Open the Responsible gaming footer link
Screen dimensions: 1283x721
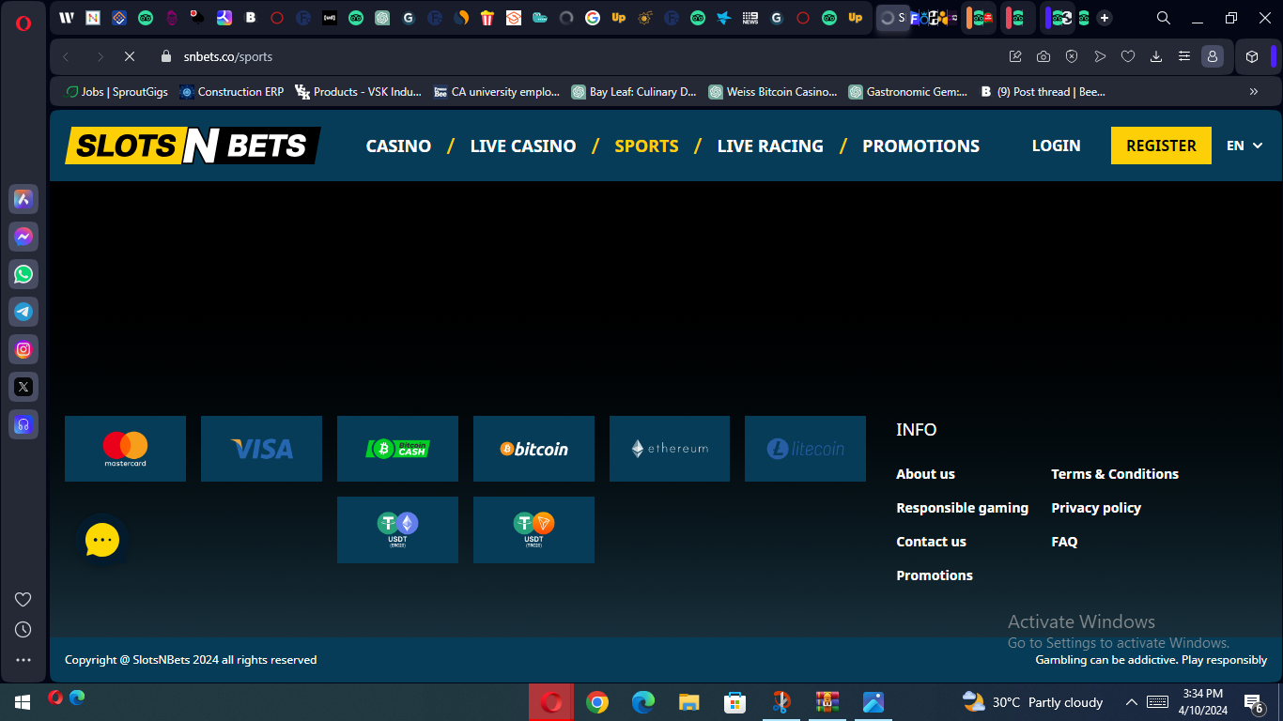click(x=963, y=508)
